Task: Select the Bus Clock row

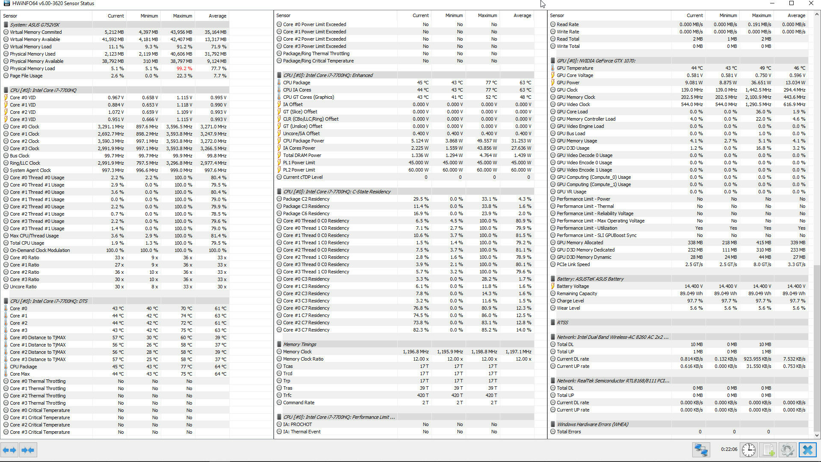Action: 115,156
